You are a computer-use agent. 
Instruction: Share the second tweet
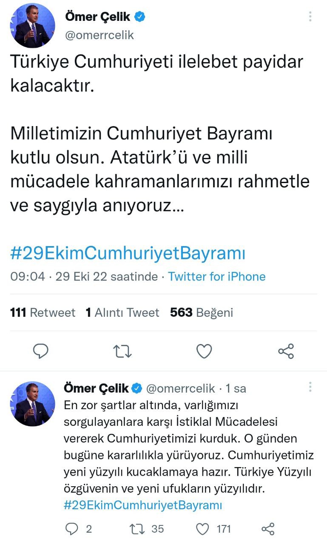268,529
